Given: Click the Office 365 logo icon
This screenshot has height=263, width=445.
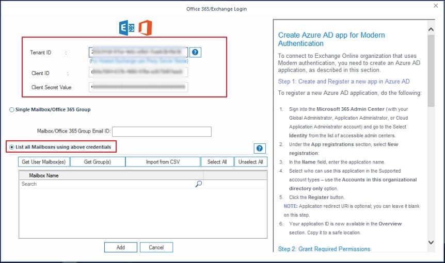Looking at the screenshot, I should pos(145,28).
